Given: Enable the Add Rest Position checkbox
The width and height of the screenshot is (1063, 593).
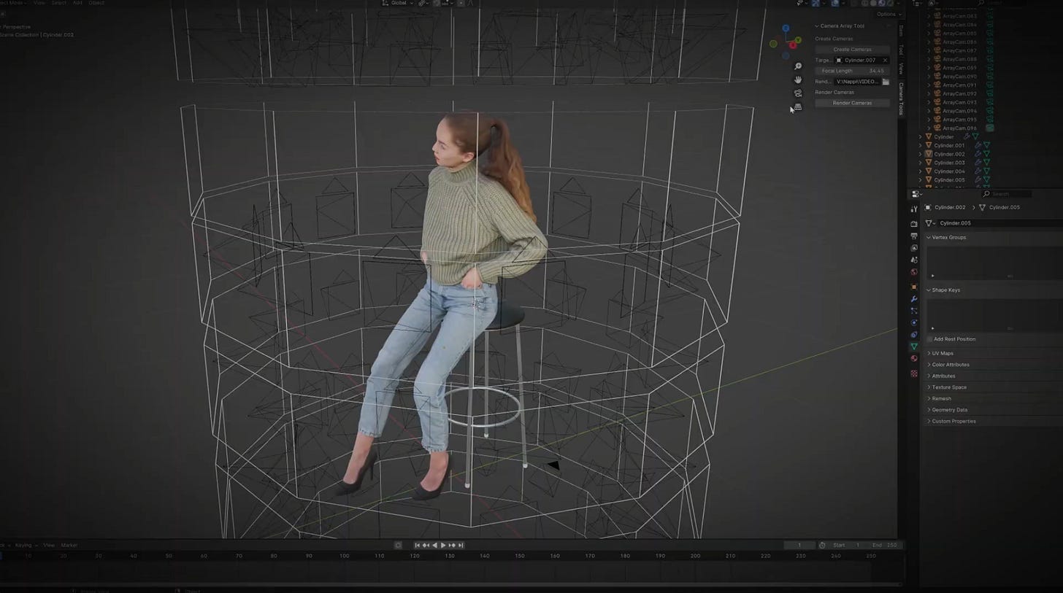Looking at the screenshot, I should click(x=929, y=339).
